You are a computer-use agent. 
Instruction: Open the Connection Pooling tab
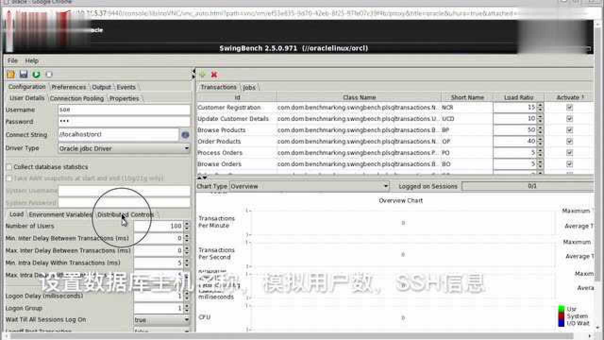pyautogui.click(x=77, y=99)
